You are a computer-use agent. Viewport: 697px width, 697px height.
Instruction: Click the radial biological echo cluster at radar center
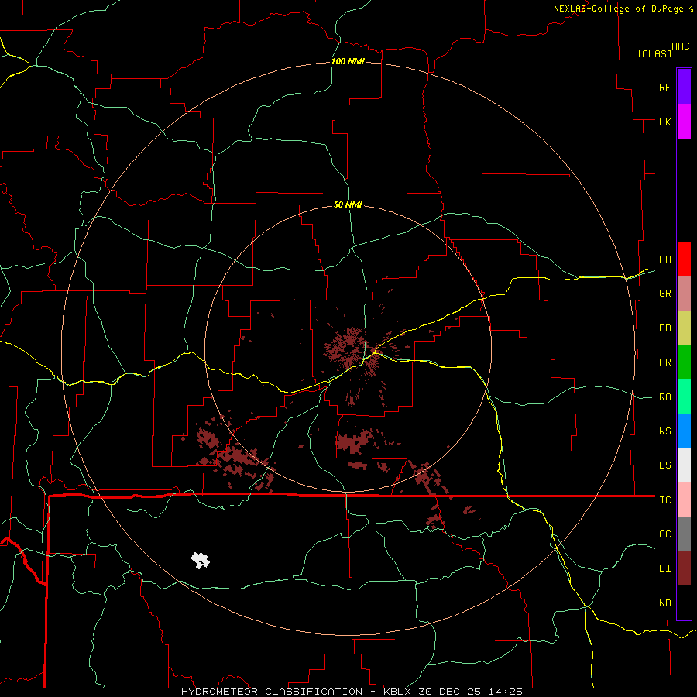click(351, 348)
